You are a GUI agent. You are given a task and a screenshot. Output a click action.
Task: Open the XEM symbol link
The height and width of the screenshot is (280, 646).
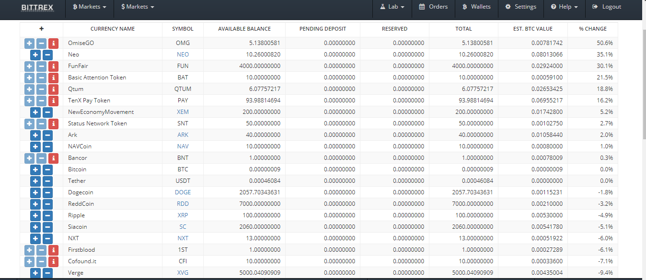coord(183,112)
